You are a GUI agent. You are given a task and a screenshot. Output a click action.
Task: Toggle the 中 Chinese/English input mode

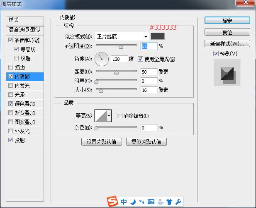pyautogui.click(x=124, y=202)
